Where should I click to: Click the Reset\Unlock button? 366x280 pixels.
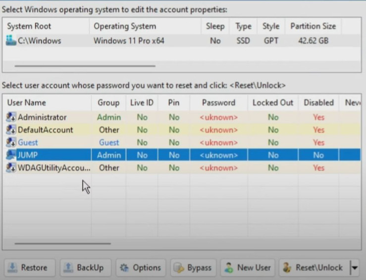click(x=314, y=268)
